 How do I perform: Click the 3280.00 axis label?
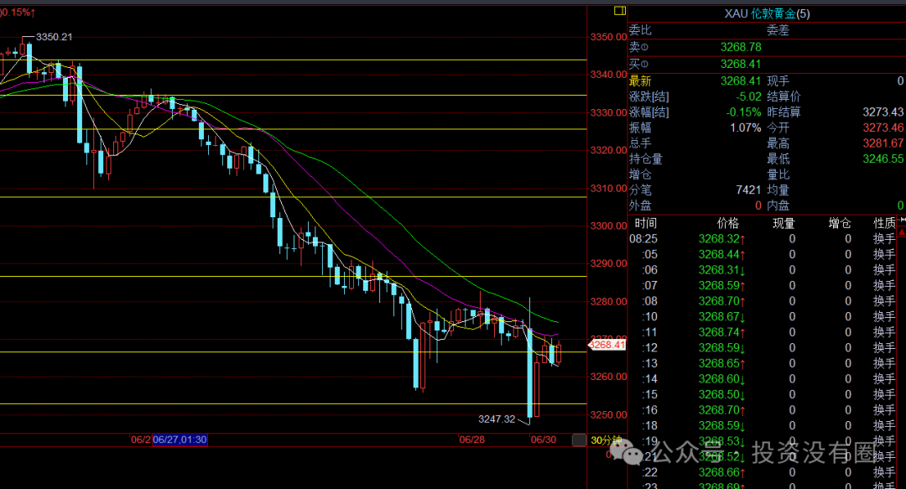click(608, 302)
